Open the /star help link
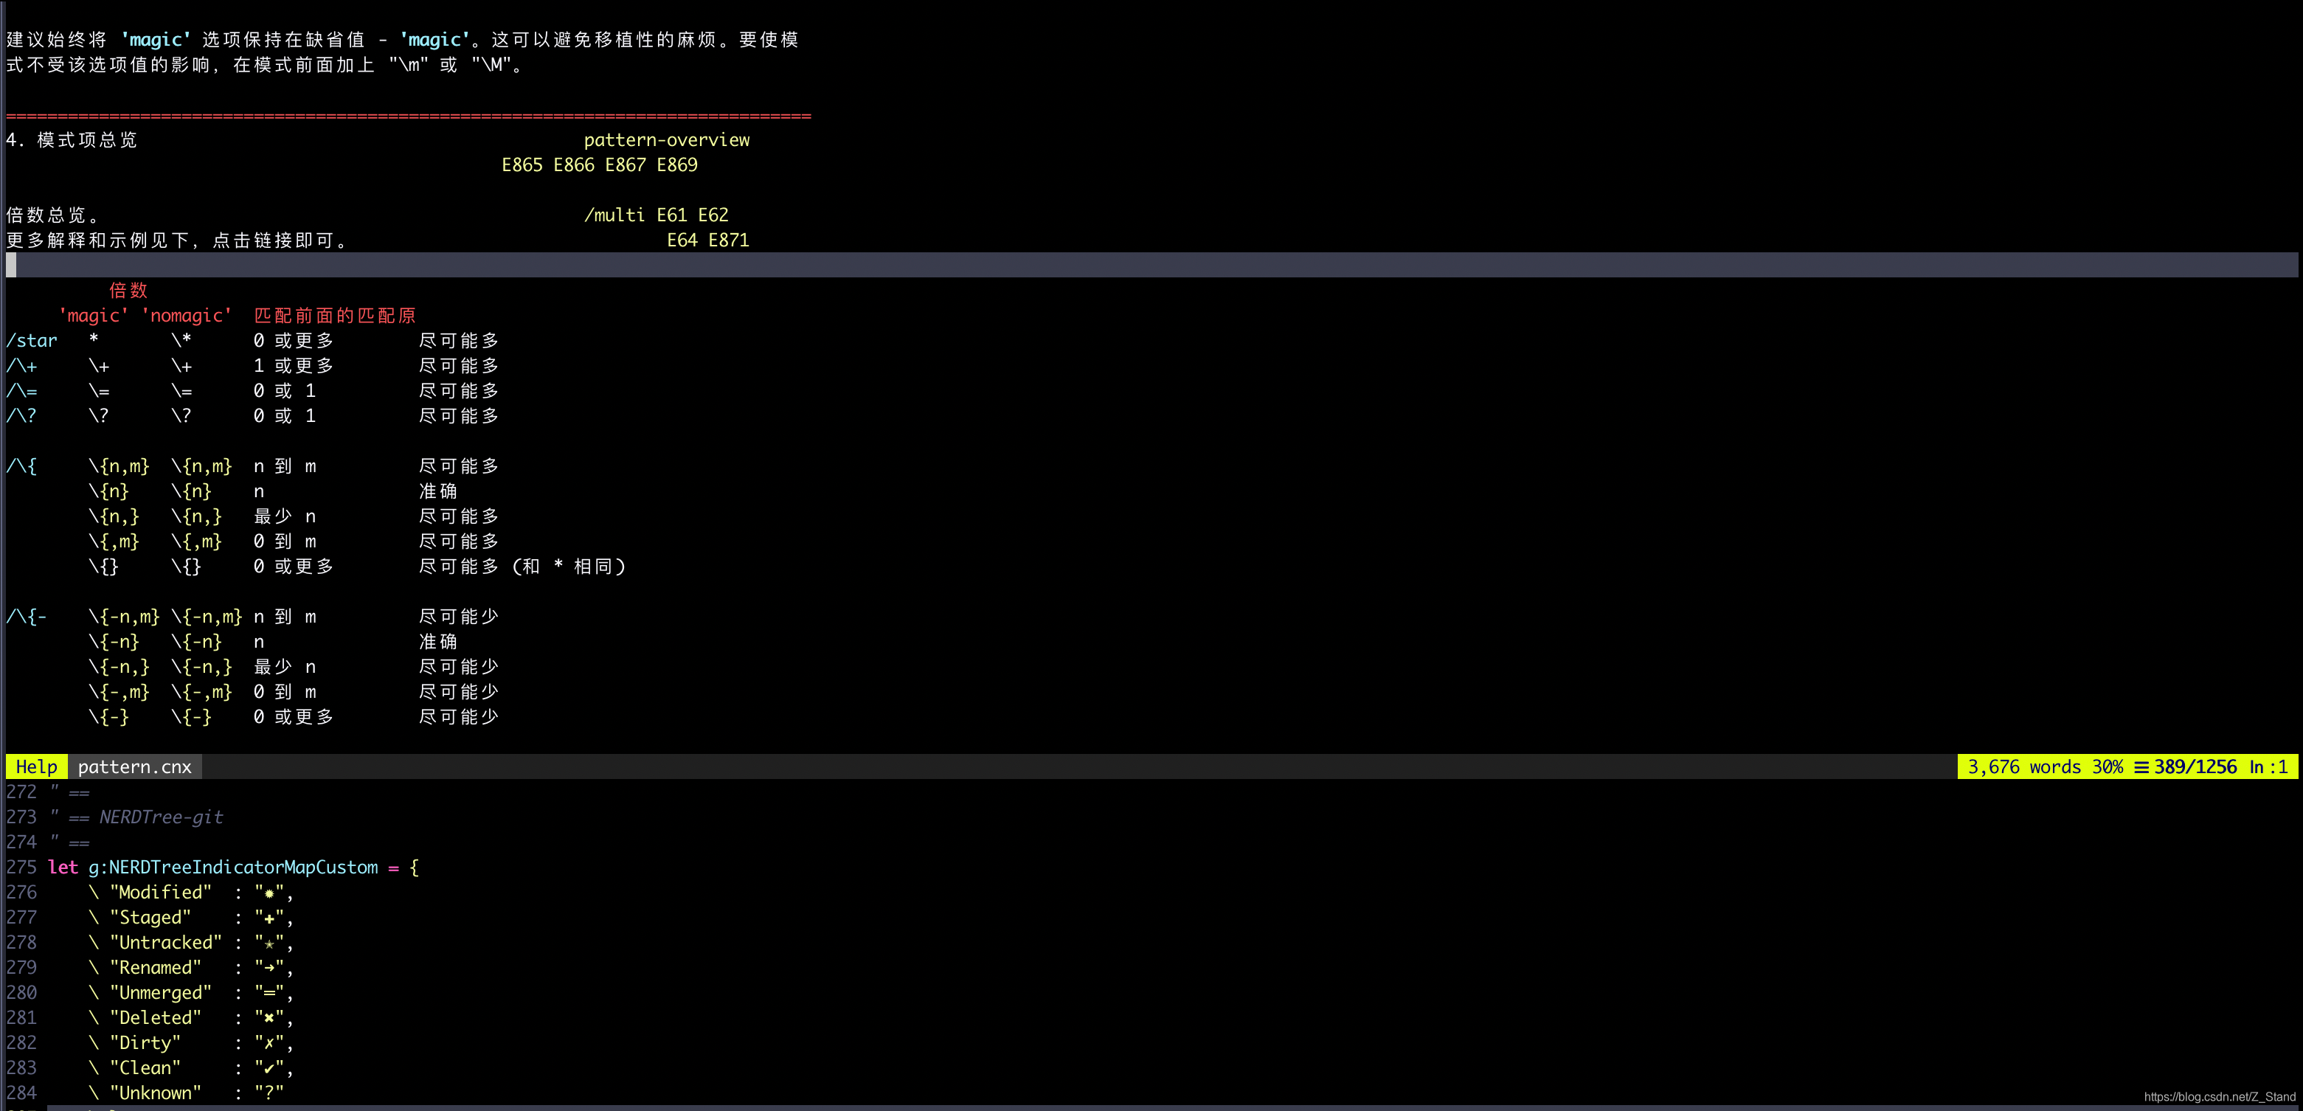2303x1111 pixels. (x=31, y=341)
